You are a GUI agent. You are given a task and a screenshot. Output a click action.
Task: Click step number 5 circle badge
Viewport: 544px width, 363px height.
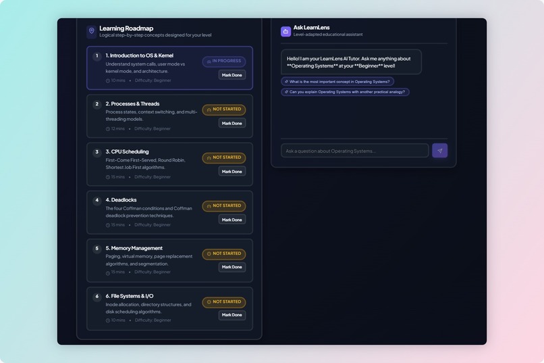tap(97, 249)
